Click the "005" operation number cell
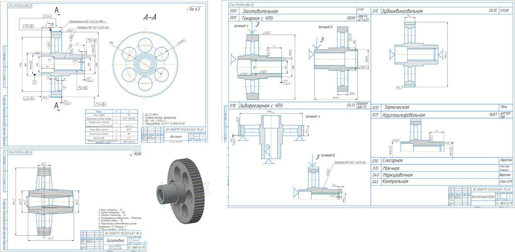The height and width of the screenshot is (252, 515). (233, 19)
